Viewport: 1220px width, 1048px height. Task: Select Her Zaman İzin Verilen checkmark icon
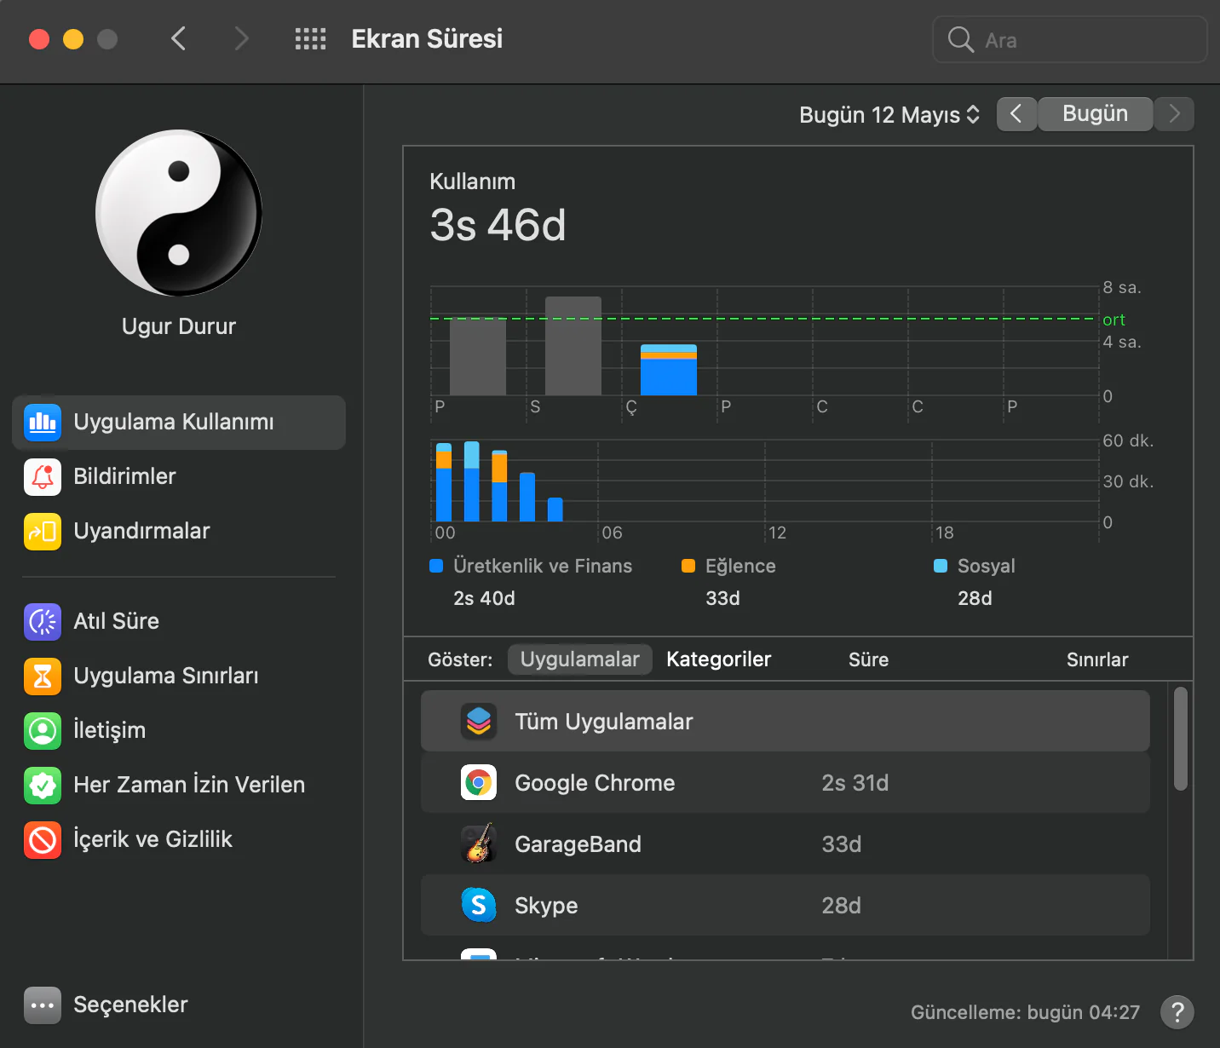coord(43,786)
